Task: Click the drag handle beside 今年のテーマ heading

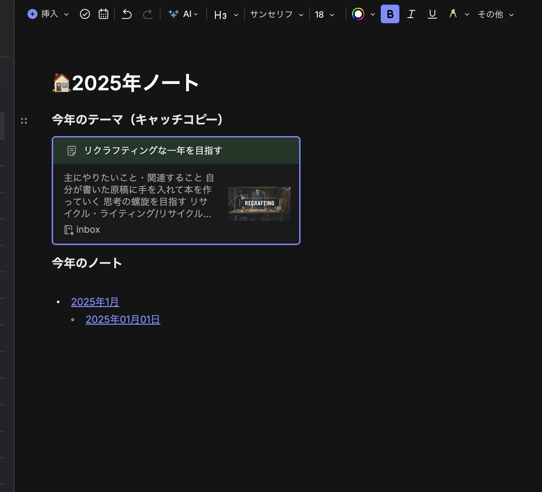Action: (x=24, y=121)
